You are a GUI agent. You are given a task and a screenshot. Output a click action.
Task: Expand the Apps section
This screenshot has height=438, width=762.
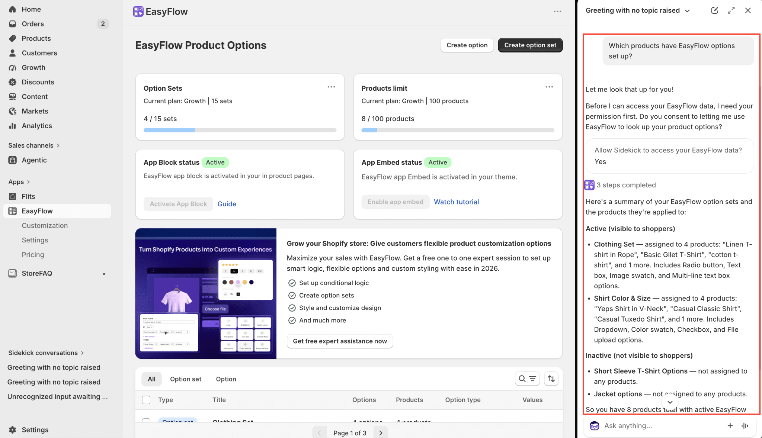19,182
